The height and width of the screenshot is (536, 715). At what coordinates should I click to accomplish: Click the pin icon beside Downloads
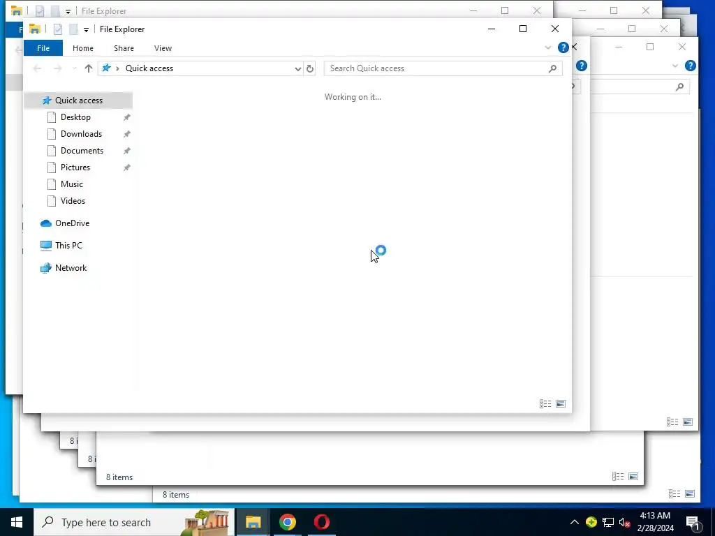(x=127, y=135)
